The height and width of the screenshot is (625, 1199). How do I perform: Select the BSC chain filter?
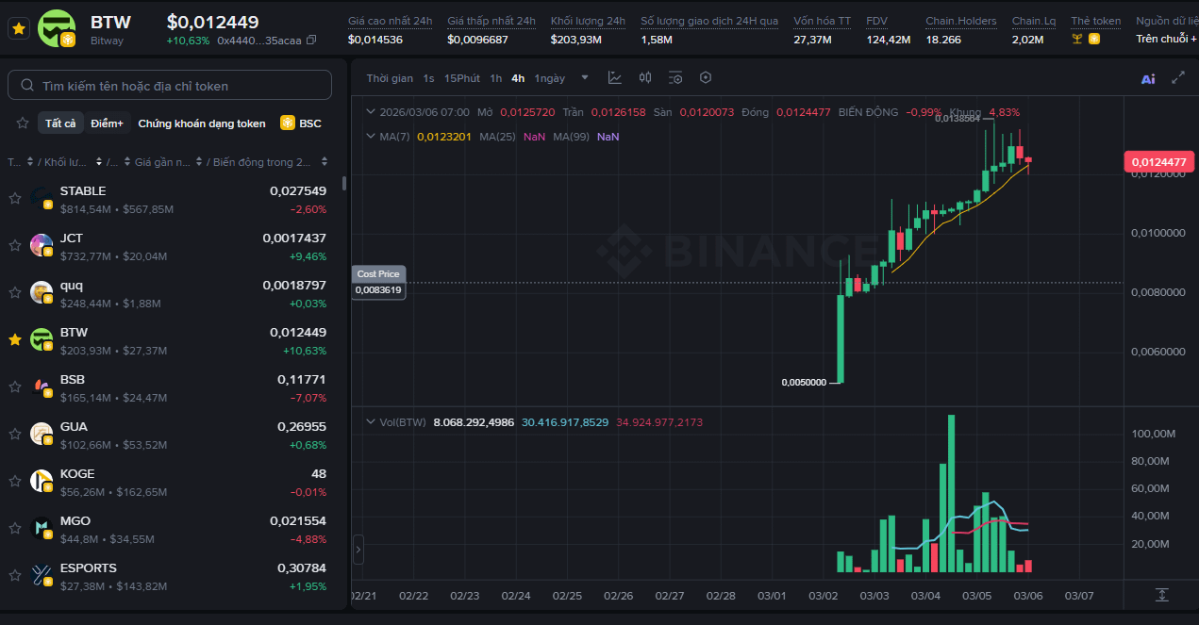[301, 123]
